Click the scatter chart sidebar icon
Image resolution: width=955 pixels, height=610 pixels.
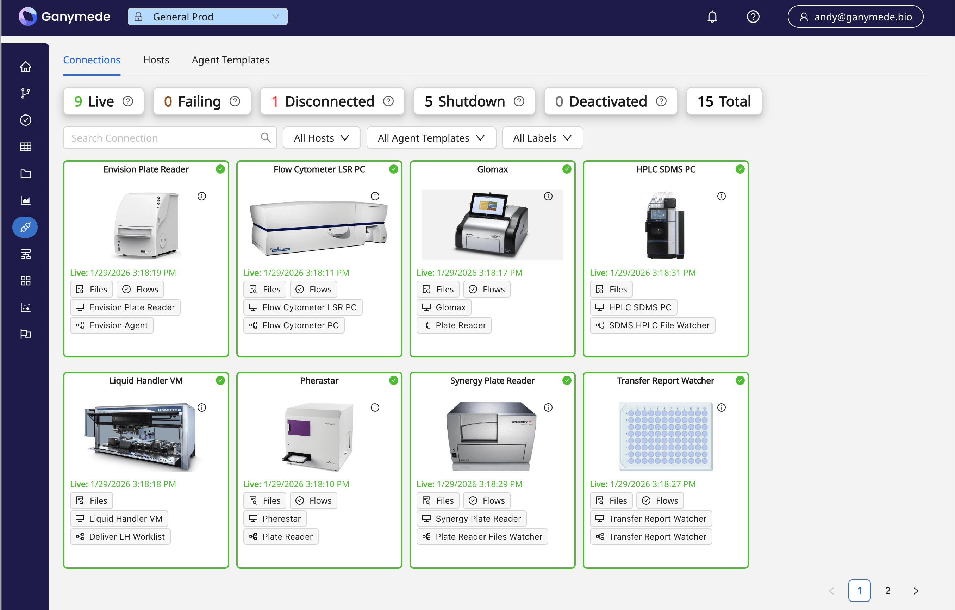click(x=25, y=307)
